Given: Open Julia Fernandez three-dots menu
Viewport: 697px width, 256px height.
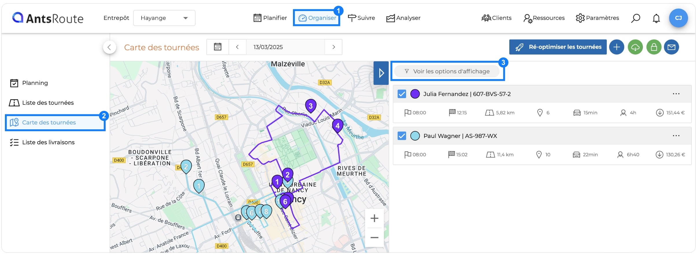Looking at the screenshot, I should pyautogui.click(x=676, y=94).
